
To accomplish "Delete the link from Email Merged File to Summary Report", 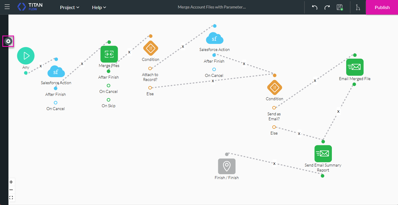I will point(338,111).
